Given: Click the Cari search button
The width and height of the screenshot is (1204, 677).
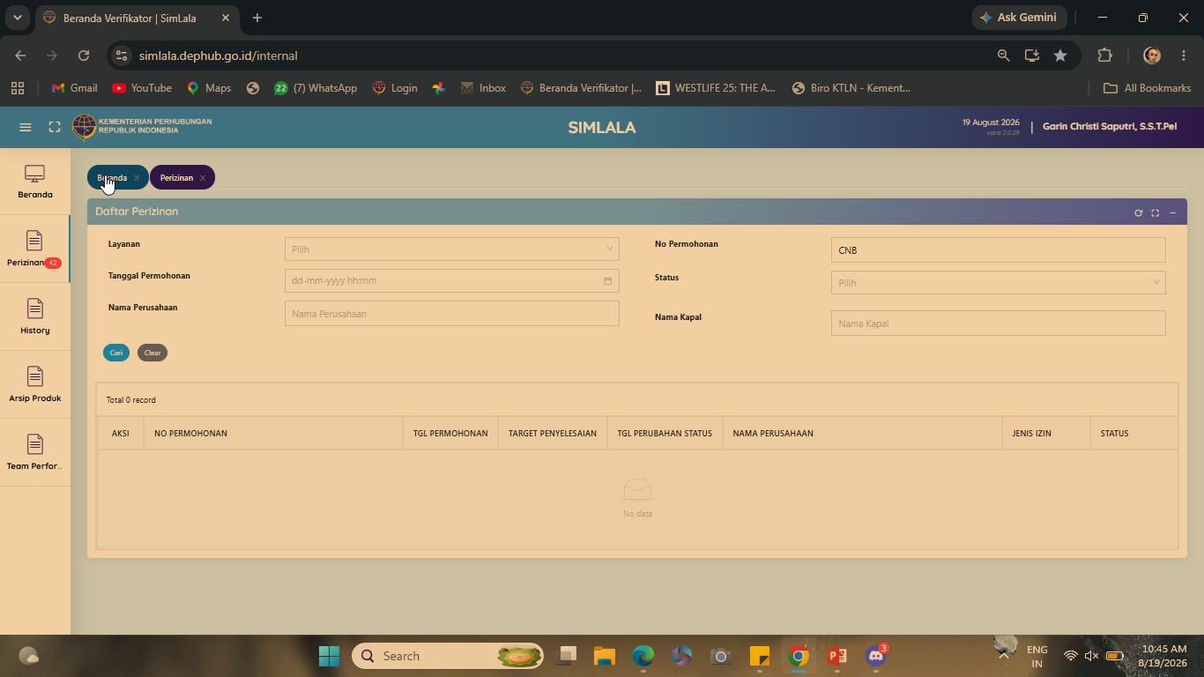Looking at the screenshot, I should (x=116, y=353).
